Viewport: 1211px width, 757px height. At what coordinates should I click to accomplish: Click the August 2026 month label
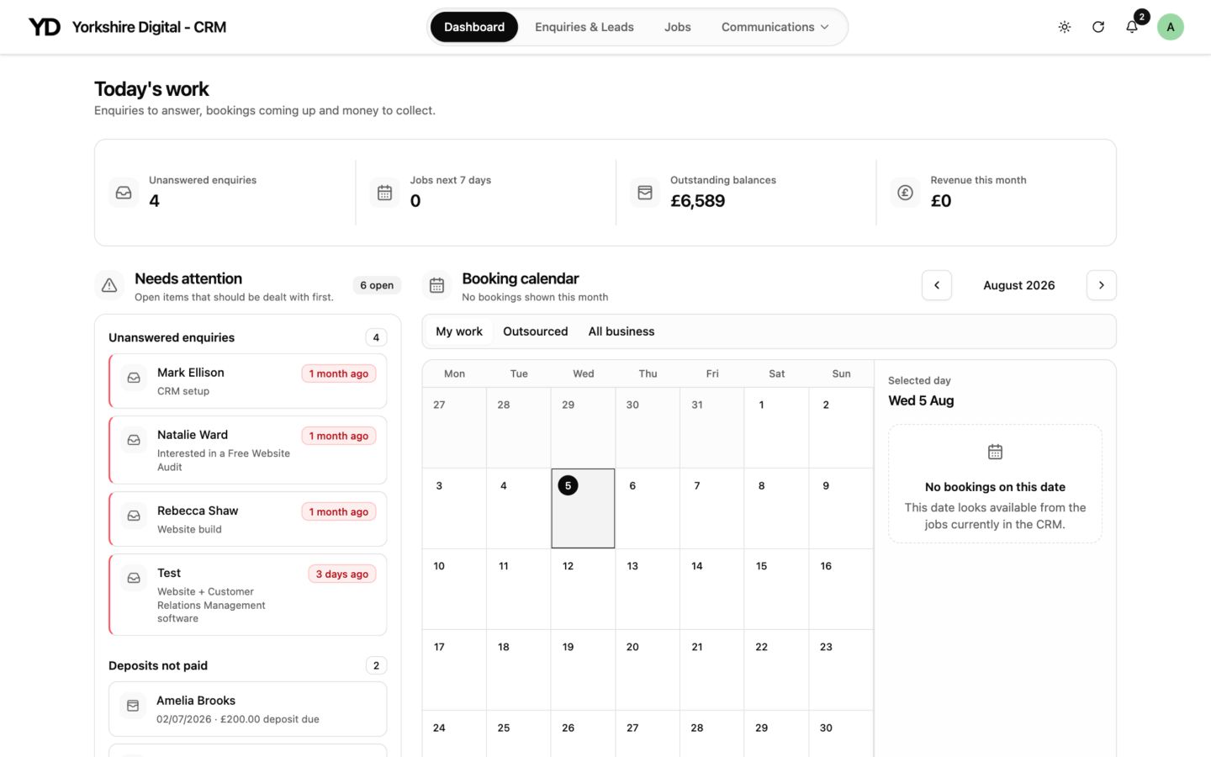click(x=1019, y=285)
